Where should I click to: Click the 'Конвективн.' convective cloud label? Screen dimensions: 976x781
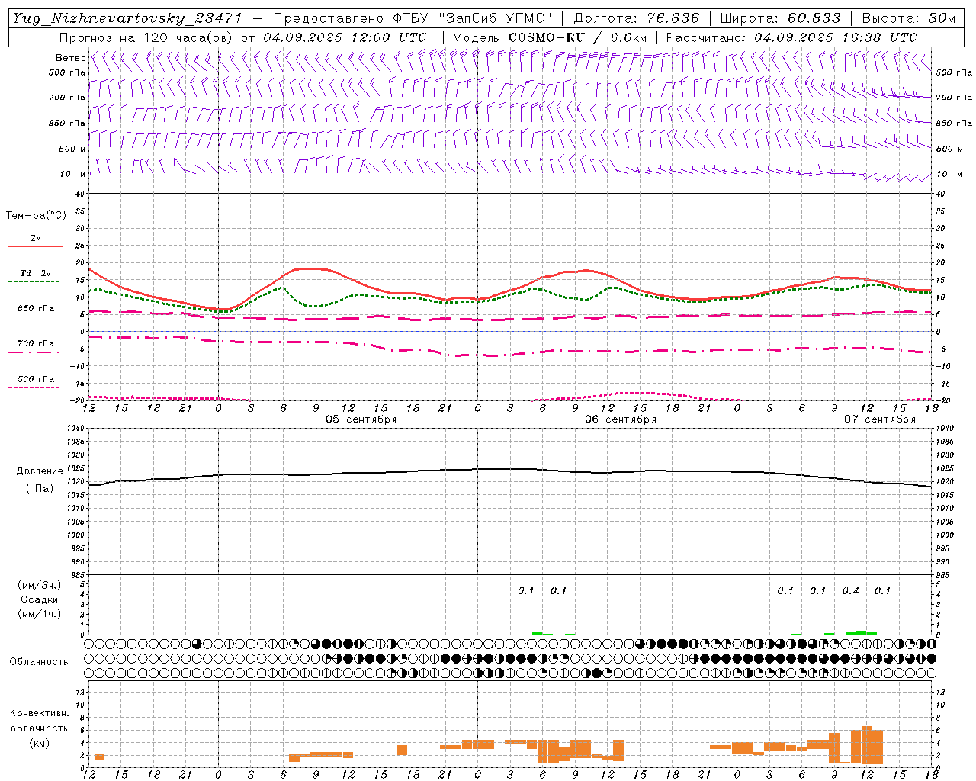pos(39,713)
